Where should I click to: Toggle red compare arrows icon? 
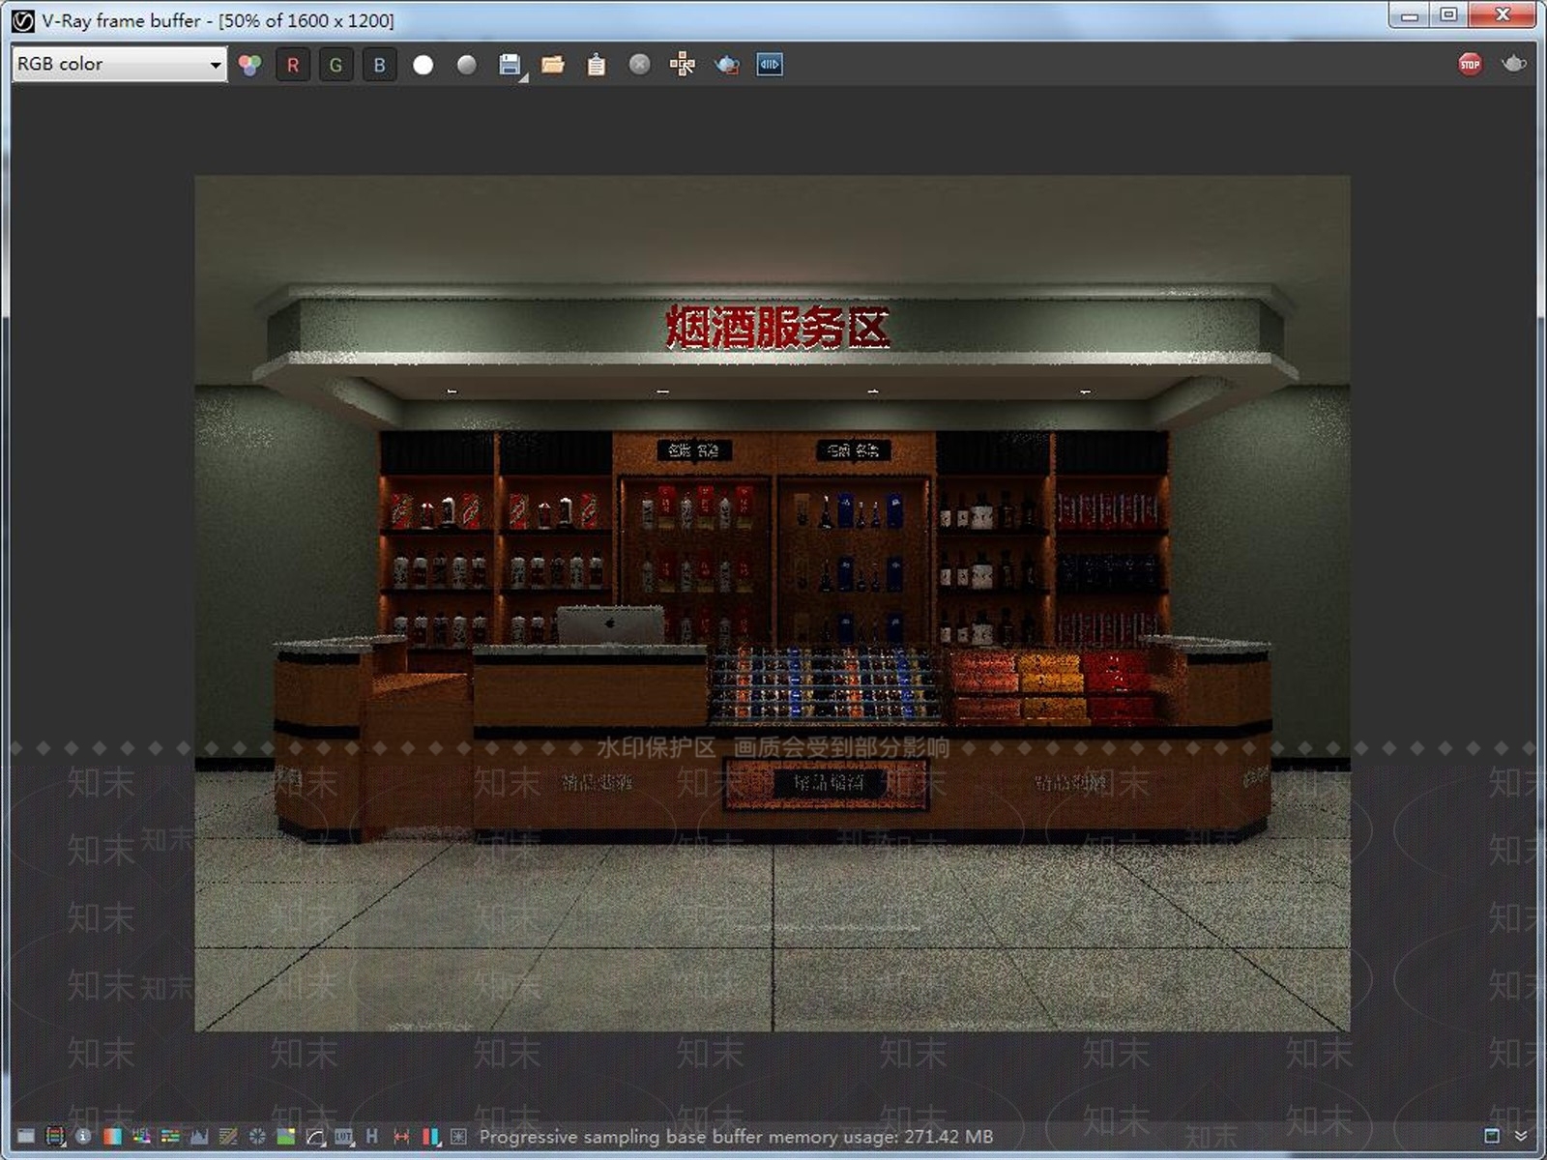(401, 1136)
